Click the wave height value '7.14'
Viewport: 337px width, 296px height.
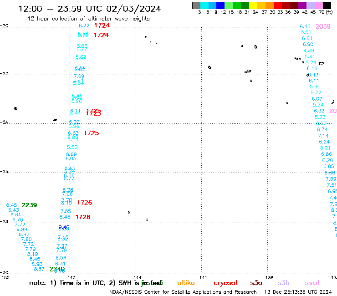pos(323,136)
